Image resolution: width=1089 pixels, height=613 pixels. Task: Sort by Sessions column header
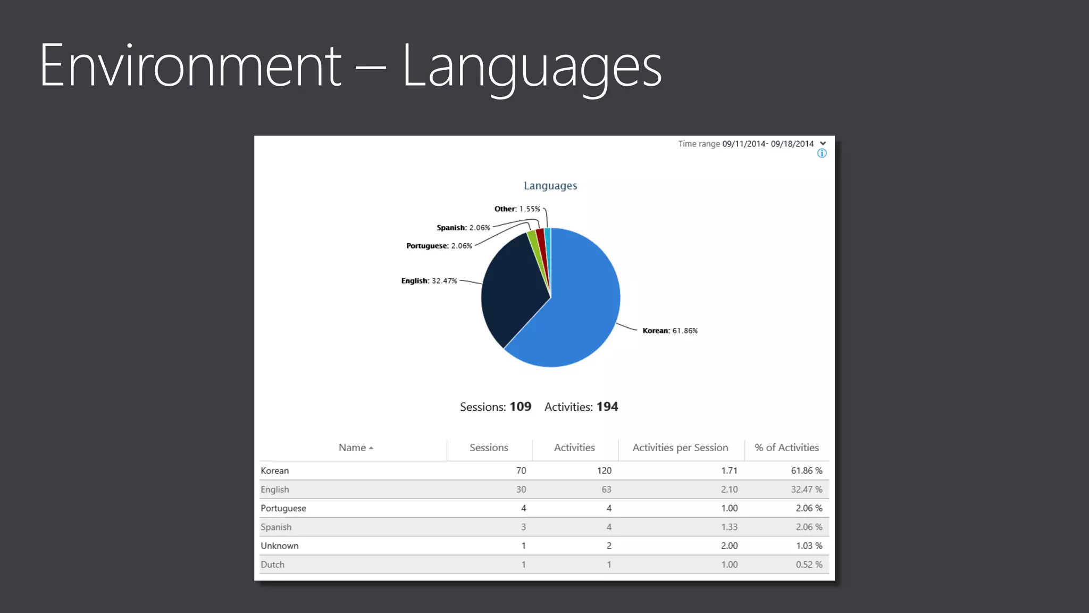point(489,448)
